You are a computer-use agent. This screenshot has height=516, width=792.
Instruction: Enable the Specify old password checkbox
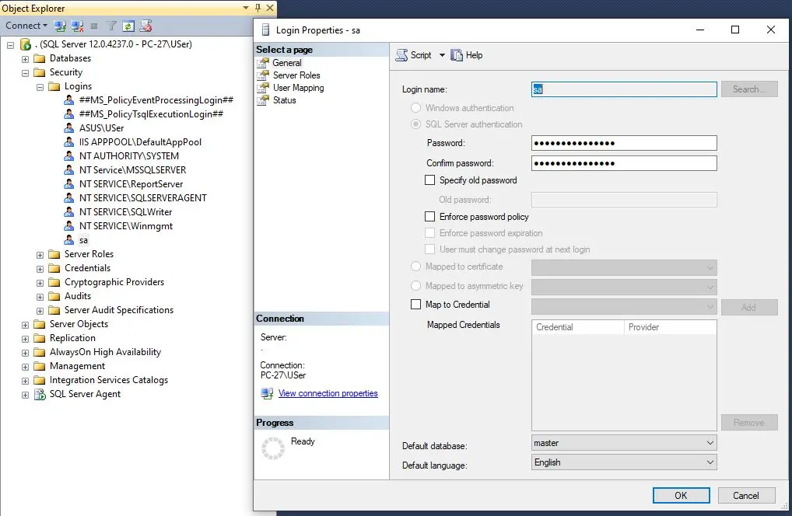pyautogui.click(x=429, y=180)
